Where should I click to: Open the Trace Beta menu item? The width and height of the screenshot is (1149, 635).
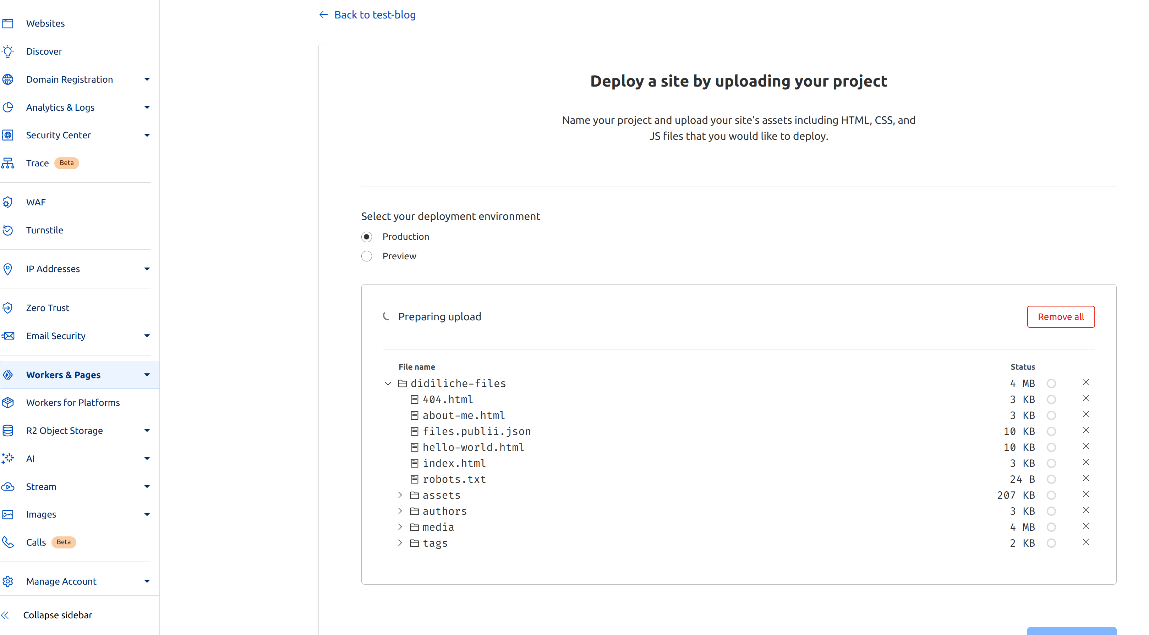38,163
